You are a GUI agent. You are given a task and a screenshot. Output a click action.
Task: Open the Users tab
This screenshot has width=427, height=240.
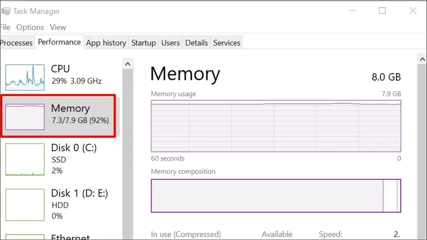pos(170,43)
